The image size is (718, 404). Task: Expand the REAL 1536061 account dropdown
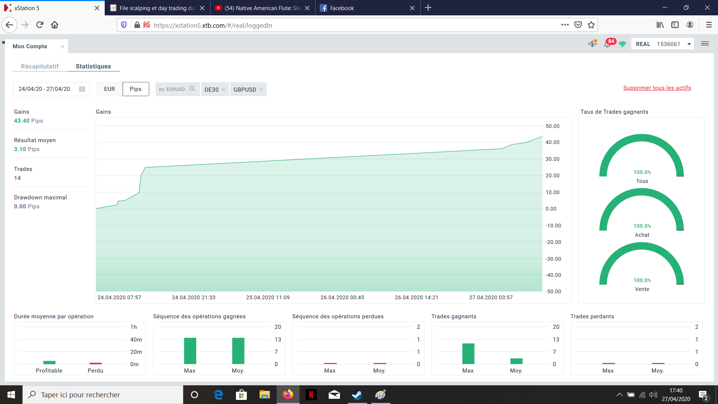[689, 44]
